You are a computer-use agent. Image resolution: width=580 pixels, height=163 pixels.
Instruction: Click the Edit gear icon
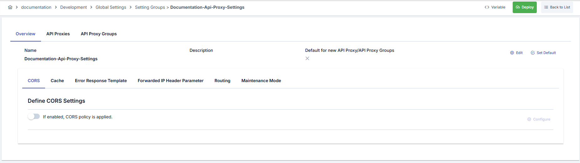pyautogui.click(x=512, y=53)
